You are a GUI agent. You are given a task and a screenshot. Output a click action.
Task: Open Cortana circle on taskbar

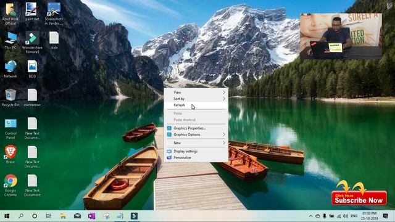pyautogui.click(x=35, y=216)
